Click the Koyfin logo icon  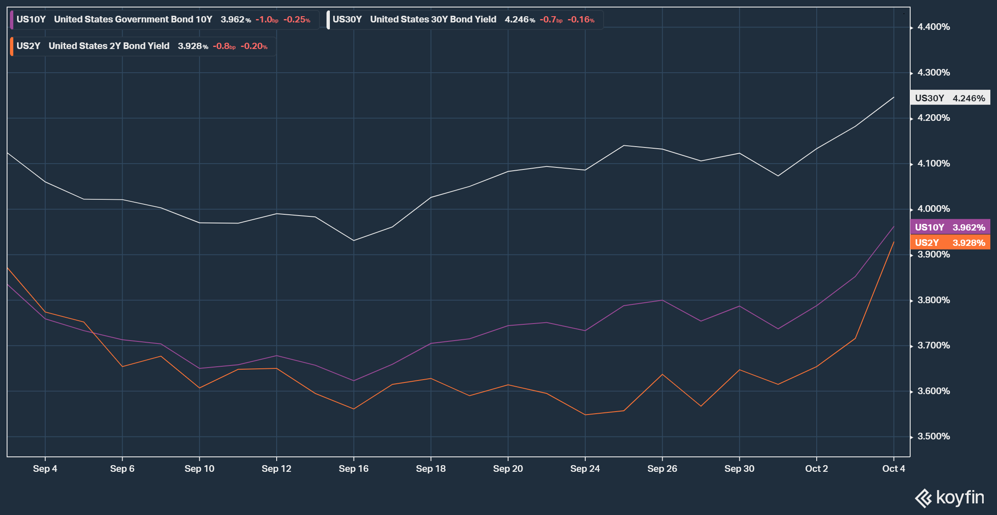click(x=923, y=498)
